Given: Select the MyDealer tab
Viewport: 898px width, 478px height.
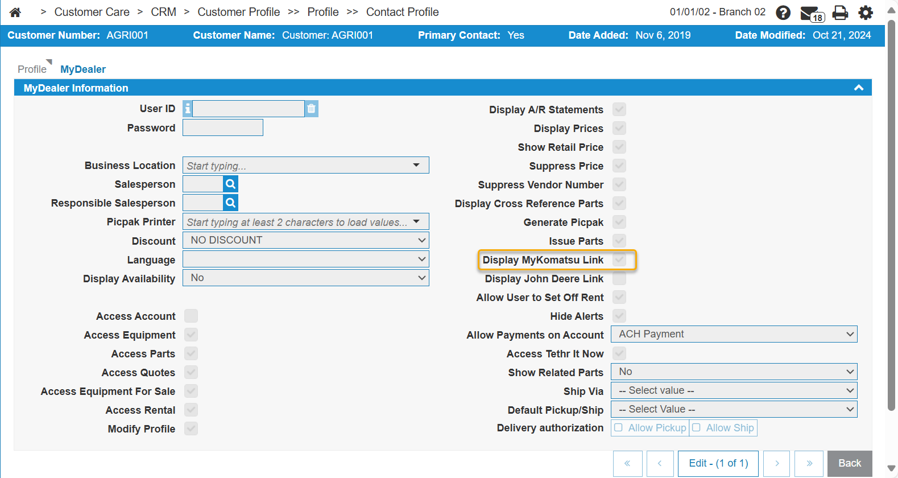Looking at the screenshot, I should pos(83,69).
